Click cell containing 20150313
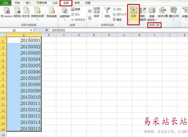Screen dimensions: 188x137 click(x=24, y=115)
